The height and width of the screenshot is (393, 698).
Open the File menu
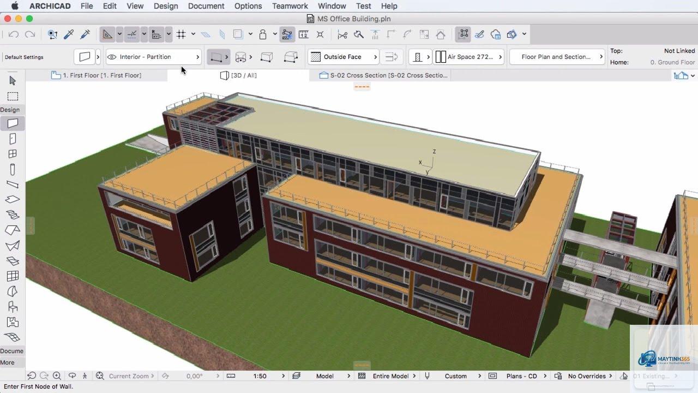pos(87,6)
